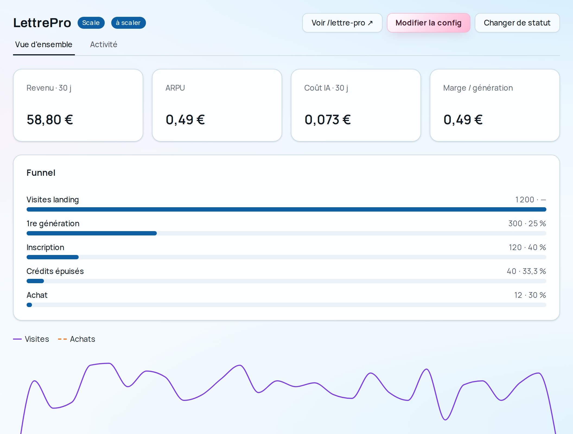This screenshot has width=573, height=434.
Task: Click the à scaler status badge
Action: pyautogui.click(x=128, y=23)
